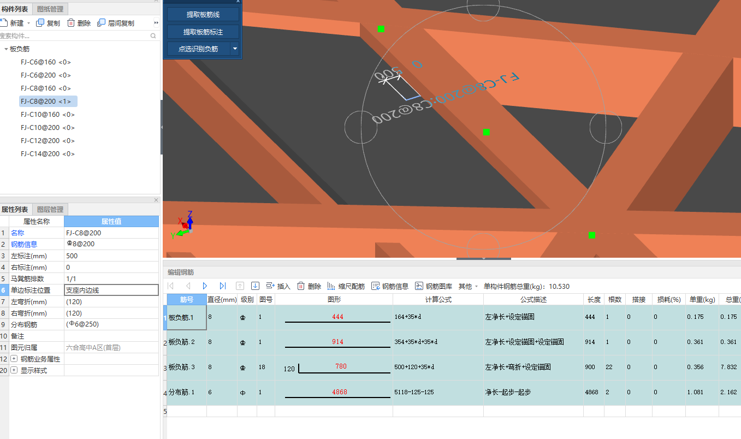Go to next rebar record arrow
This screenshot has width=741, height=439.
[x=205, y=286]
